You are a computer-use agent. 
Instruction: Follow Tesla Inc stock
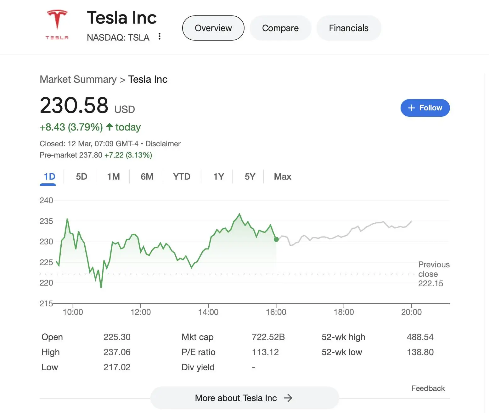pos(425,108)
